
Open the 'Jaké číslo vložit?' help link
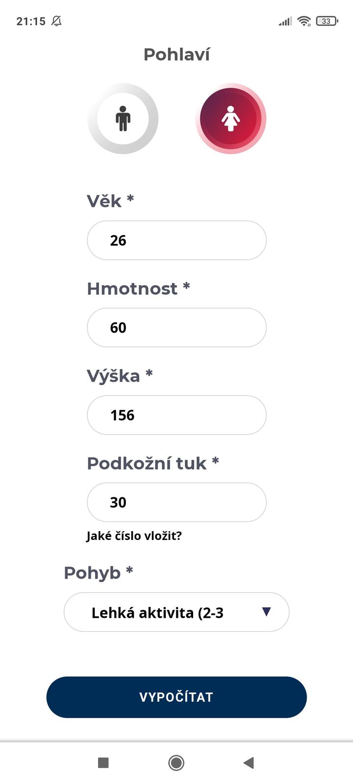click(134, 536)
